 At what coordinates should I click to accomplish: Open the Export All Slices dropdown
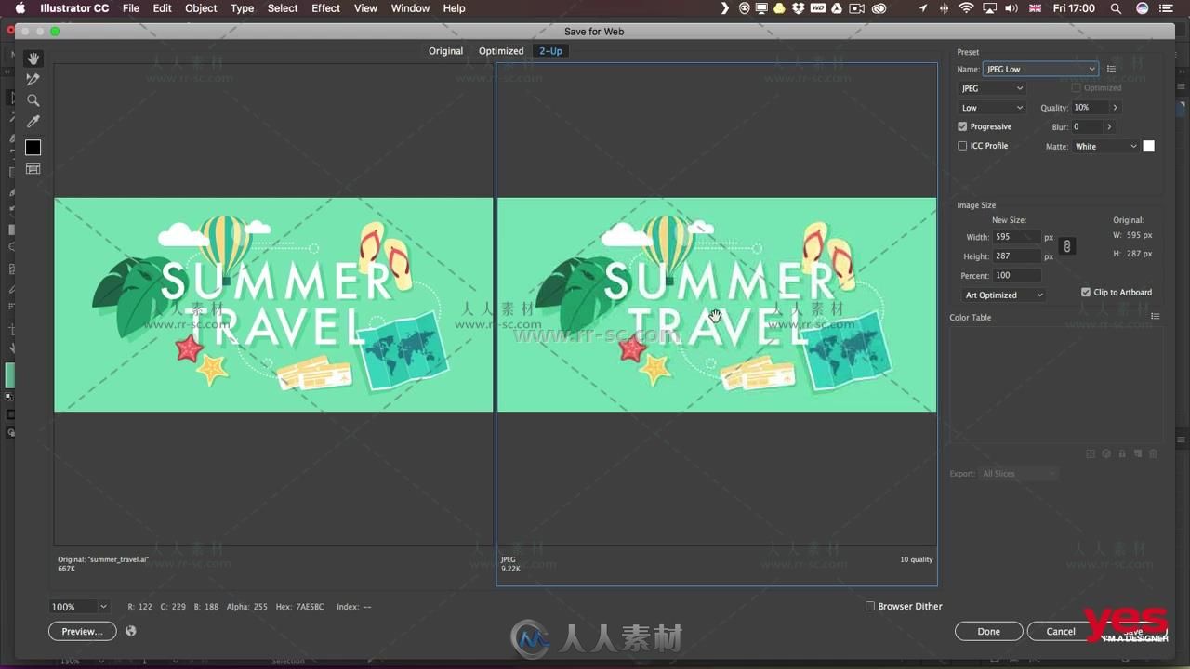click(x=1020, y=474)
